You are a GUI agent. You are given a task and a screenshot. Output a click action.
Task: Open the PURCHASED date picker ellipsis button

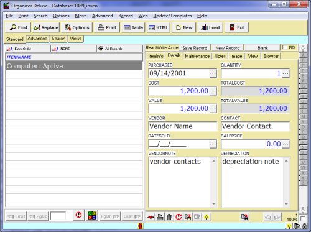pos(213,73)
